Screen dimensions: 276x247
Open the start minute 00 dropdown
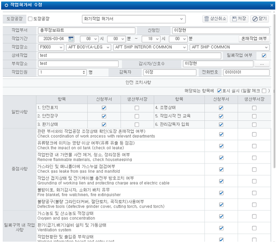116,39
